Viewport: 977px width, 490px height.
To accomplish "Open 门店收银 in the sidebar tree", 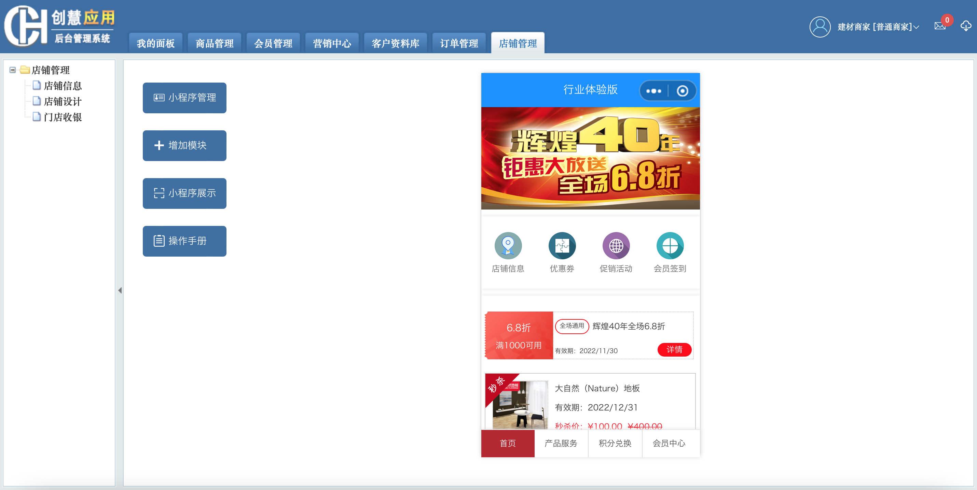I will [x=63, y=117].
